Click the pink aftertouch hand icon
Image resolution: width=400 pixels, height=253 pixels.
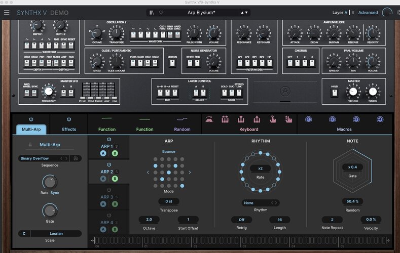273,119
